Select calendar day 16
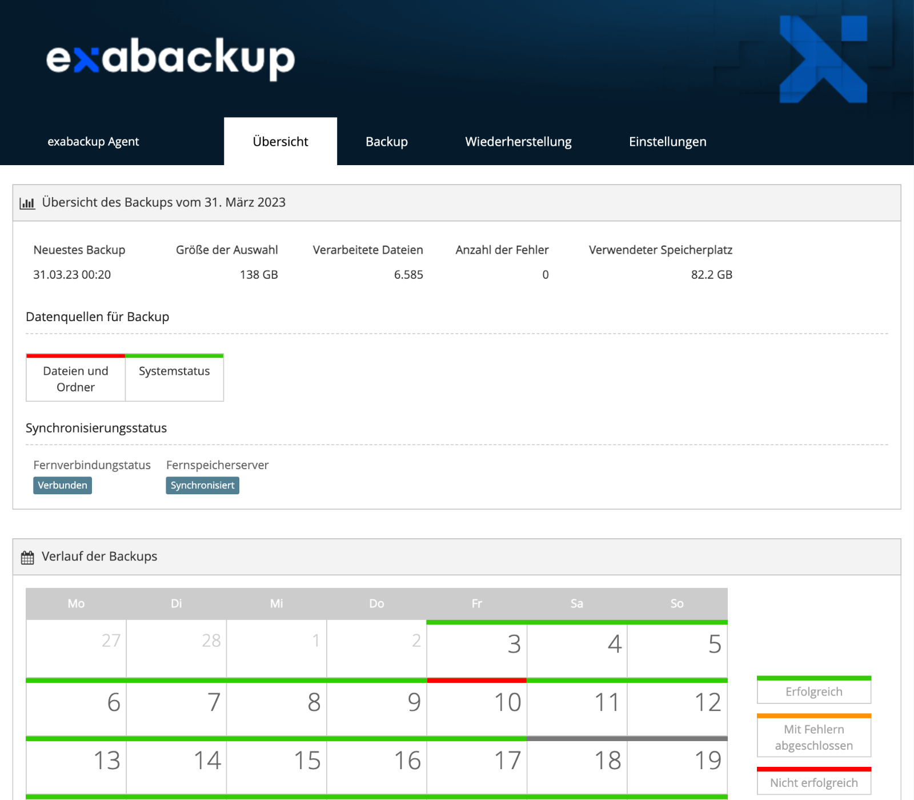This screenshot has width=914, height=800. click(376, 766)
